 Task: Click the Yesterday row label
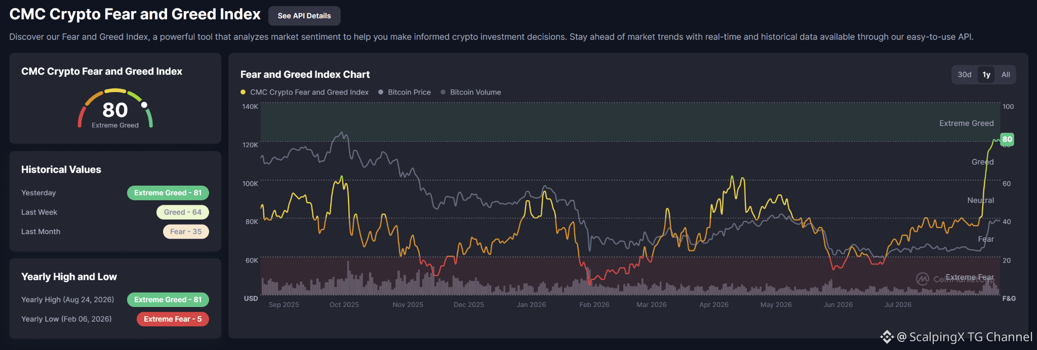[x=38, y=193]
